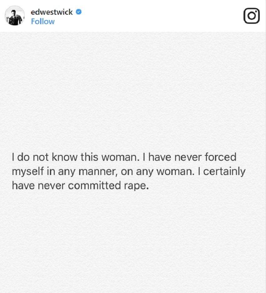The width and height of the screenshot is (266, 293).
Task: Click the line starting "myself in any manner"
Action: 128,172
